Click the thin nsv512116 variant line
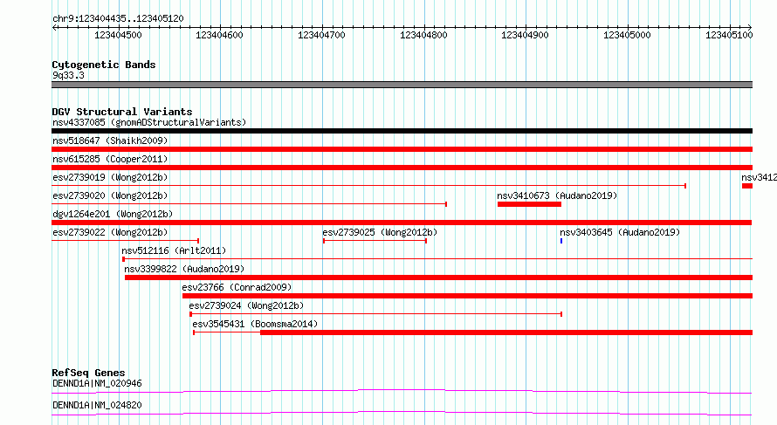This screenshot has width=777, height=425. pyautogui.click(x=437, y=259)
